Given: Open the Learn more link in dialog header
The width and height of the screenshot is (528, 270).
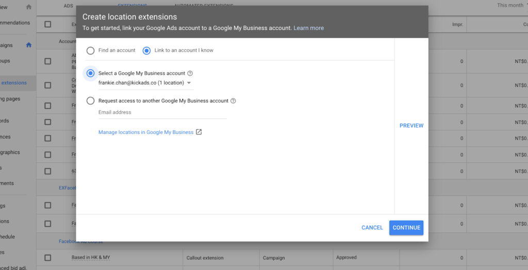Looking at the screenshot, I should [x=308, y=28].
